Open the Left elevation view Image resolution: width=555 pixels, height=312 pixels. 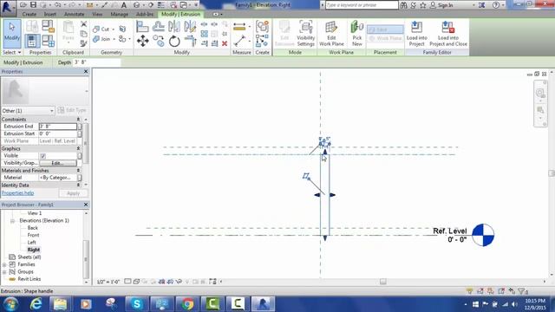point(31,243)
